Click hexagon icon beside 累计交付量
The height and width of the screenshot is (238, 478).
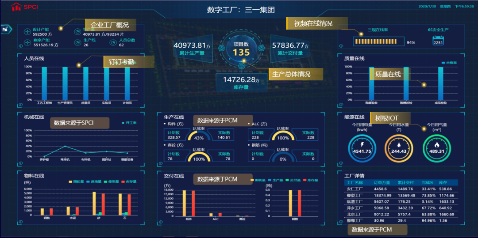click(x=262, y=48)
